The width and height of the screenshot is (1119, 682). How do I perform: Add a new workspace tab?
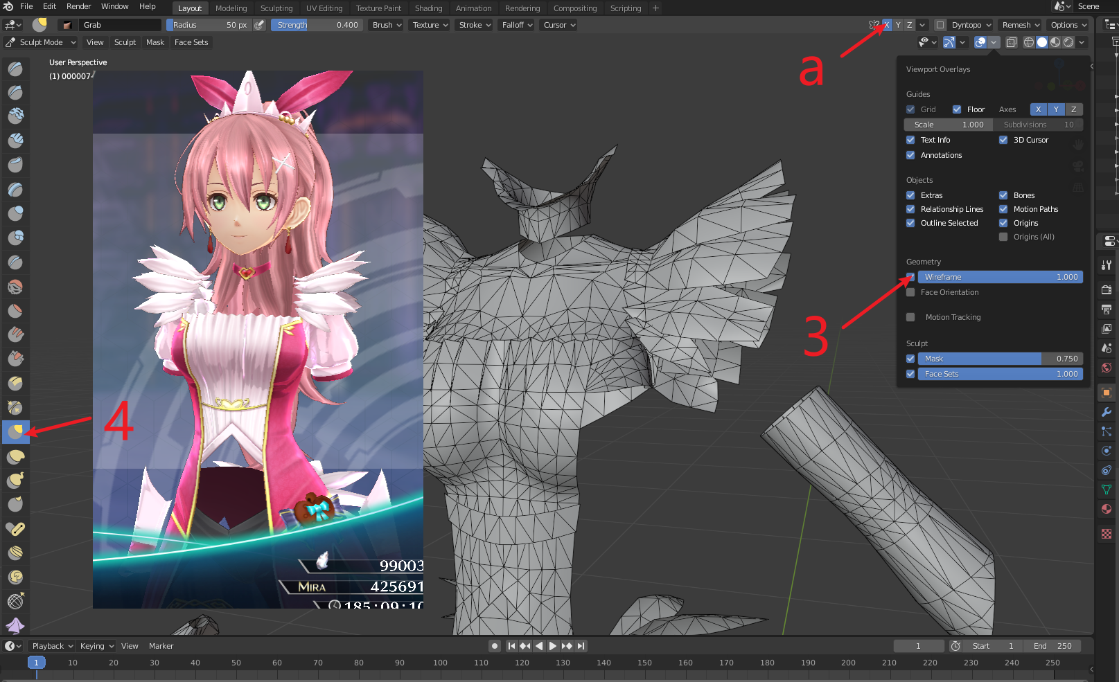pos(655,8)
